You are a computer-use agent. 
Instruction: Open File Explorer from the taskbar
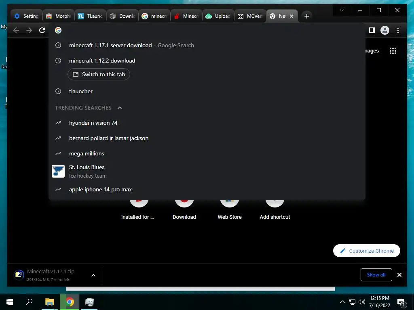coord(49,302)
